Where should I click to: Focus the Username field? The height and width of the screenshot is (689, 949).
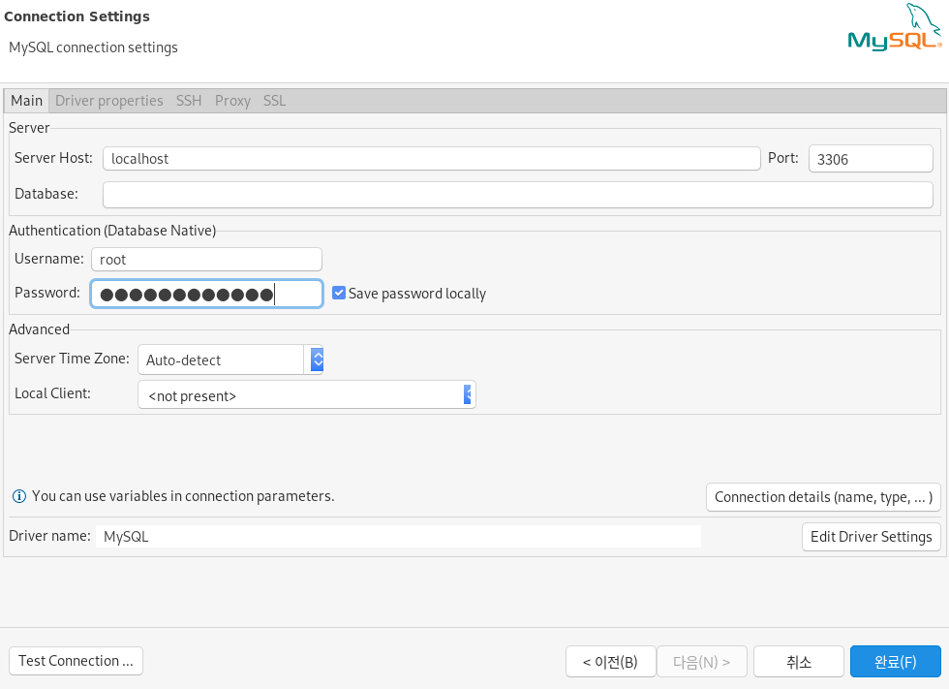(206, 259)
